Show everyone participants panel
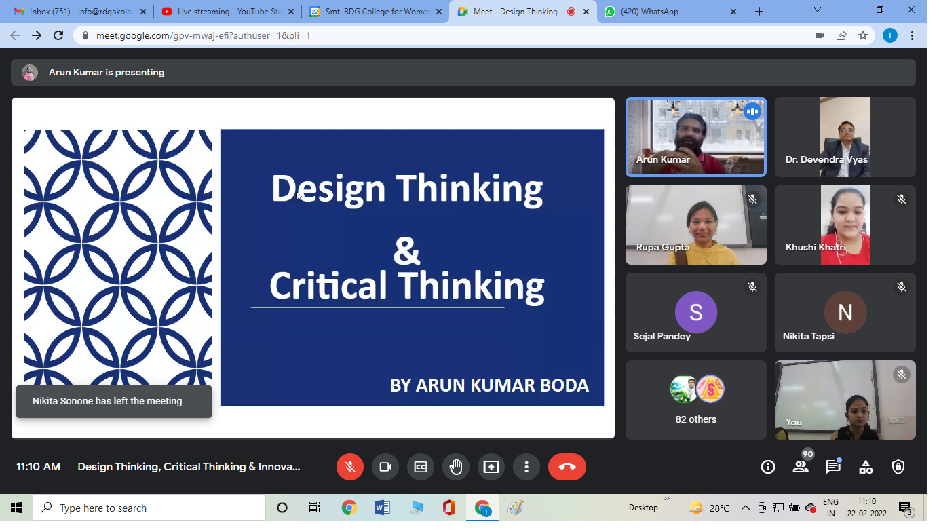 pyautogui.click(x=801, y=467)
